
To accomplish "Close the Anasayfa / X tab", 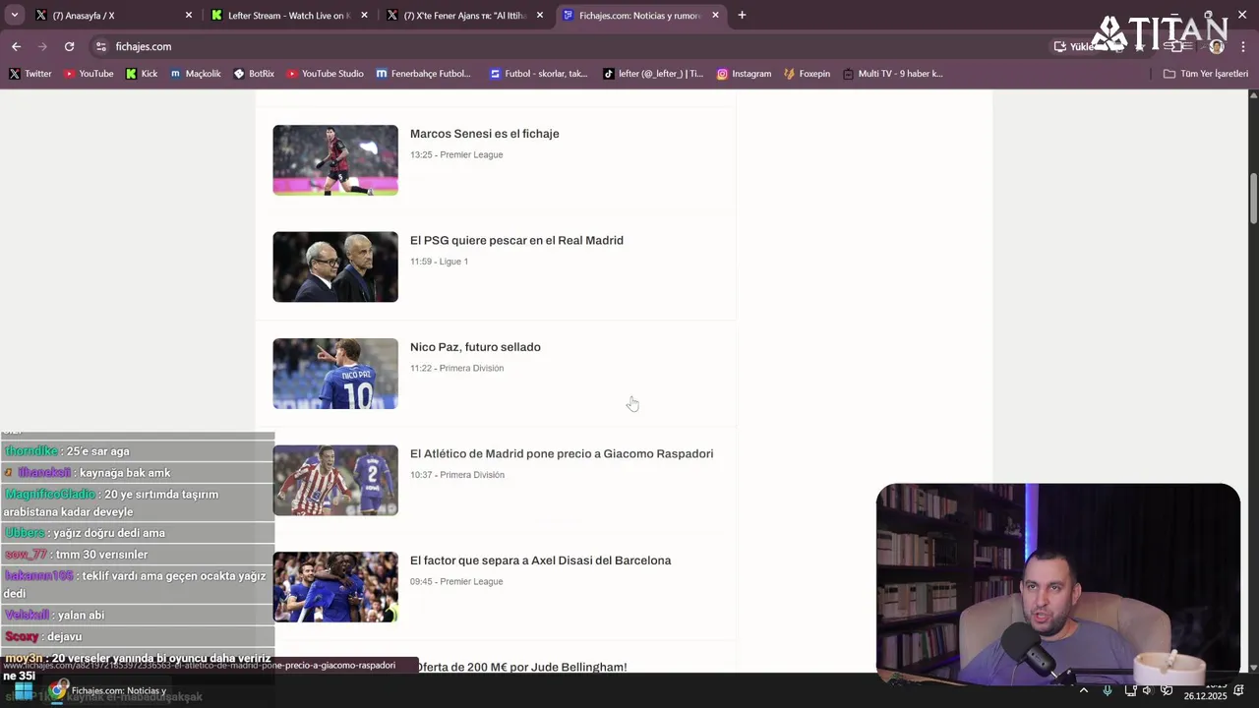I will pos(189,15).
